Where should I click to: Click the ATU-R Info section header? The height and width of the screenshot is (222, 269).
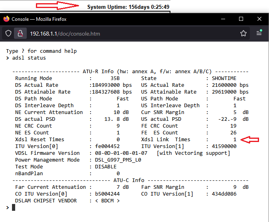[147, 72]
